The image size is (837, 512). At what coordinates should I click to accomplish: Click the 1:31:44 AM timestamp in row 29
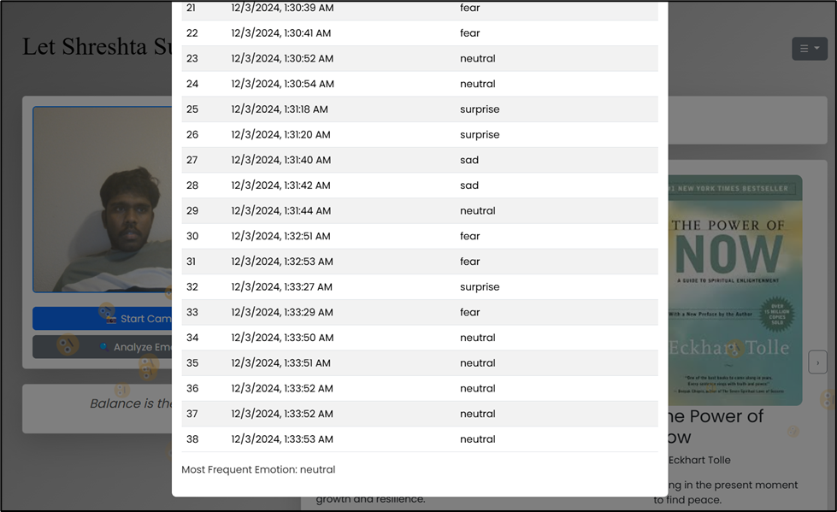(x=281, y=211)
